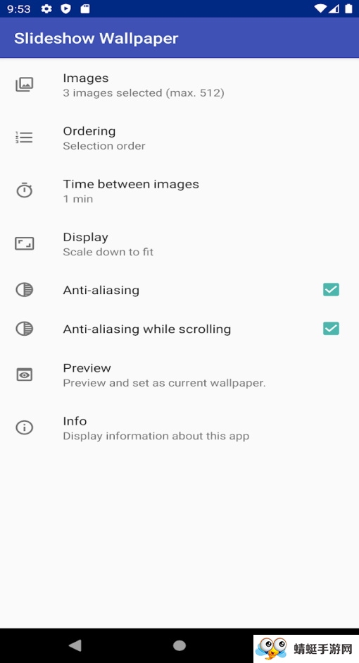
Task: Open Info about this app
Action: coord(179,428)
